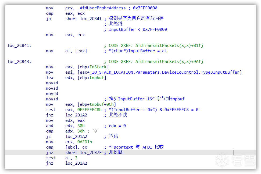Click 'test al, 3' instruction
261x174 pixels.
(62, 158)
